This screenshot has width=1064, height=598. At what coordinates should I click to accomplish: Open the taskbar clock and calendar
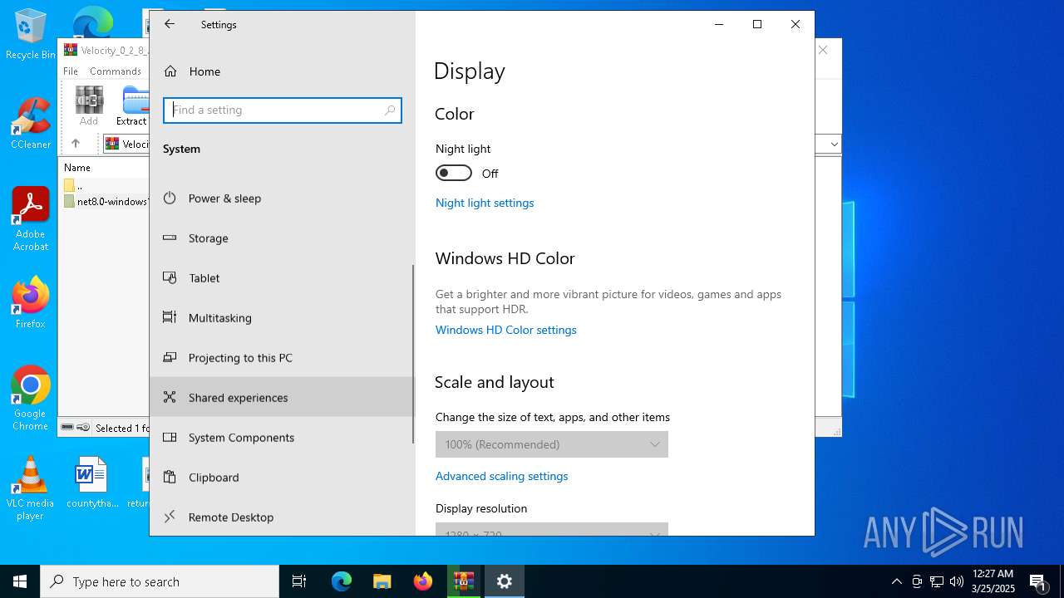click(x=993, y=581)
